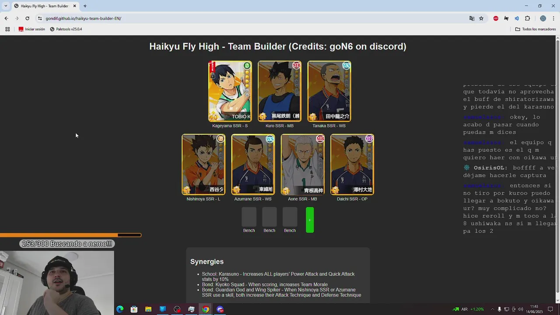Show hidden system tray icons

(x=492, y=309)
